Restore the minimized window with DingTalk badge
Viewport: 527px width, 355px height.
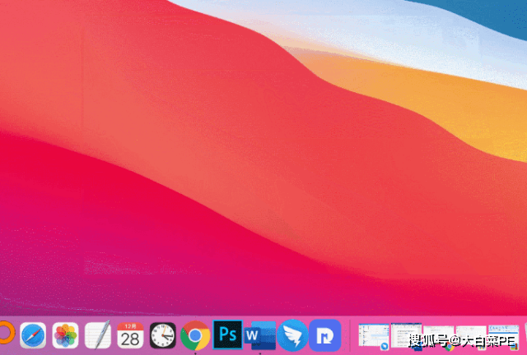373,336
